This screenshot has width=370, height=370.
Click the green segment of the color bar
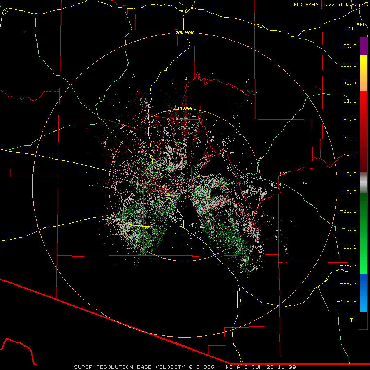point(363,234)
